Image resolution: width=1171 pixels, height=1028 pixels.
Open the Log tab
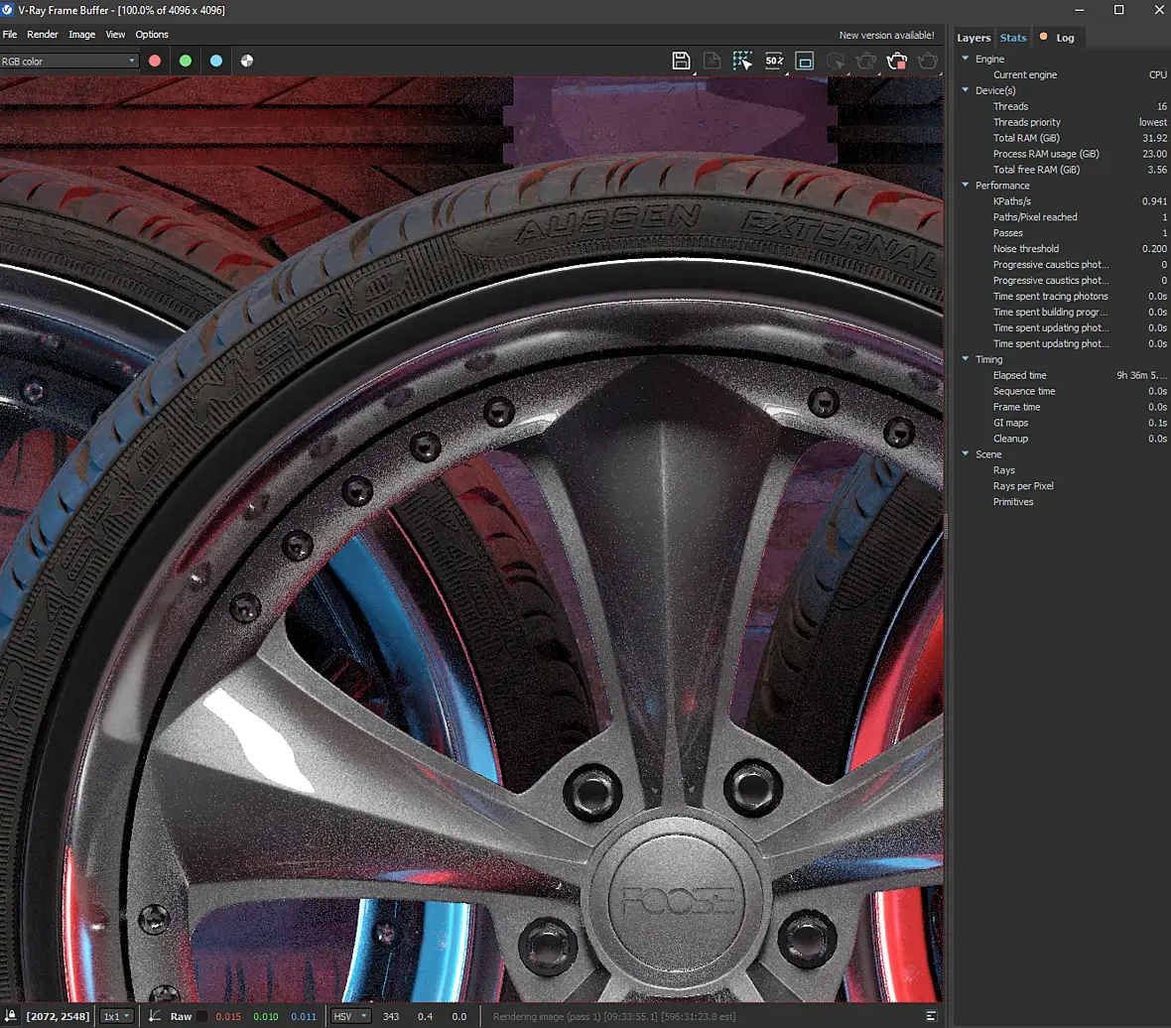[1065, 38]
